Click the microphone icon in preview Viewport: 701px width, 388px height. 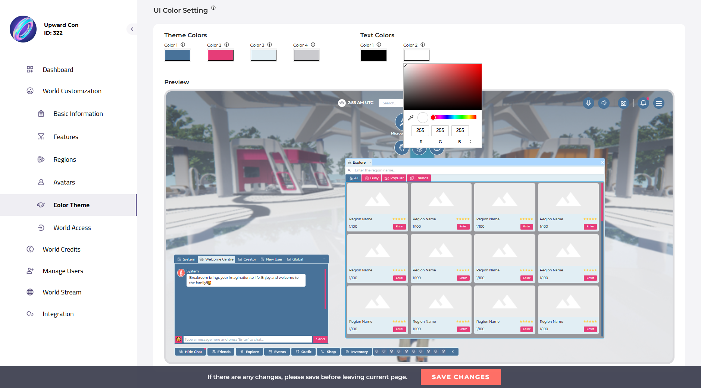(x=588, y=103)
